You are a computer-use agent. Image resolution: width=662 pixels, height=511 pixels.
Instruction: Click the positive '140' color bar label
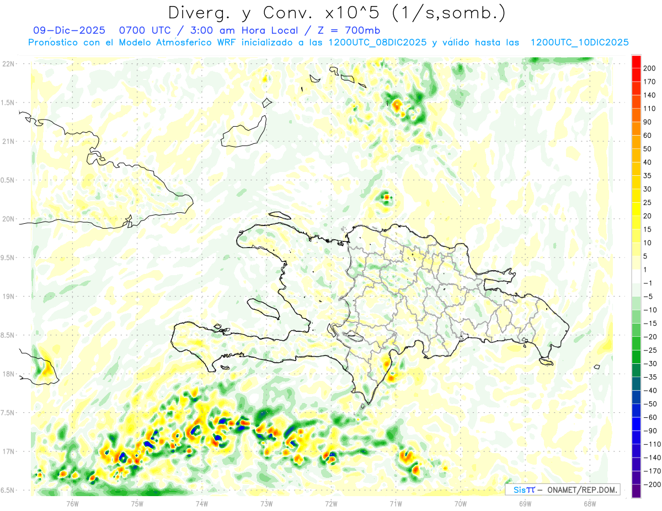coord(649,95)
